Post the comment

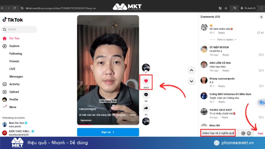pyautogui.click(x=260, y=133)
